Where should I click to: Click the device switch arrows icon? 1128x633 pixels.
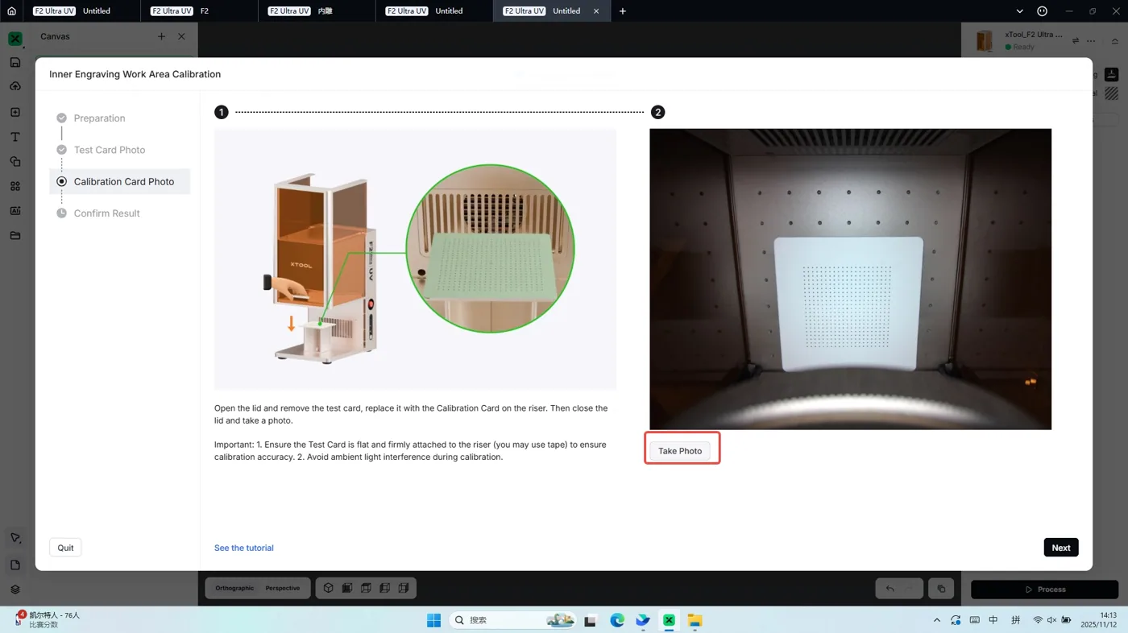pyautogui.click(x=1075, y=41)
